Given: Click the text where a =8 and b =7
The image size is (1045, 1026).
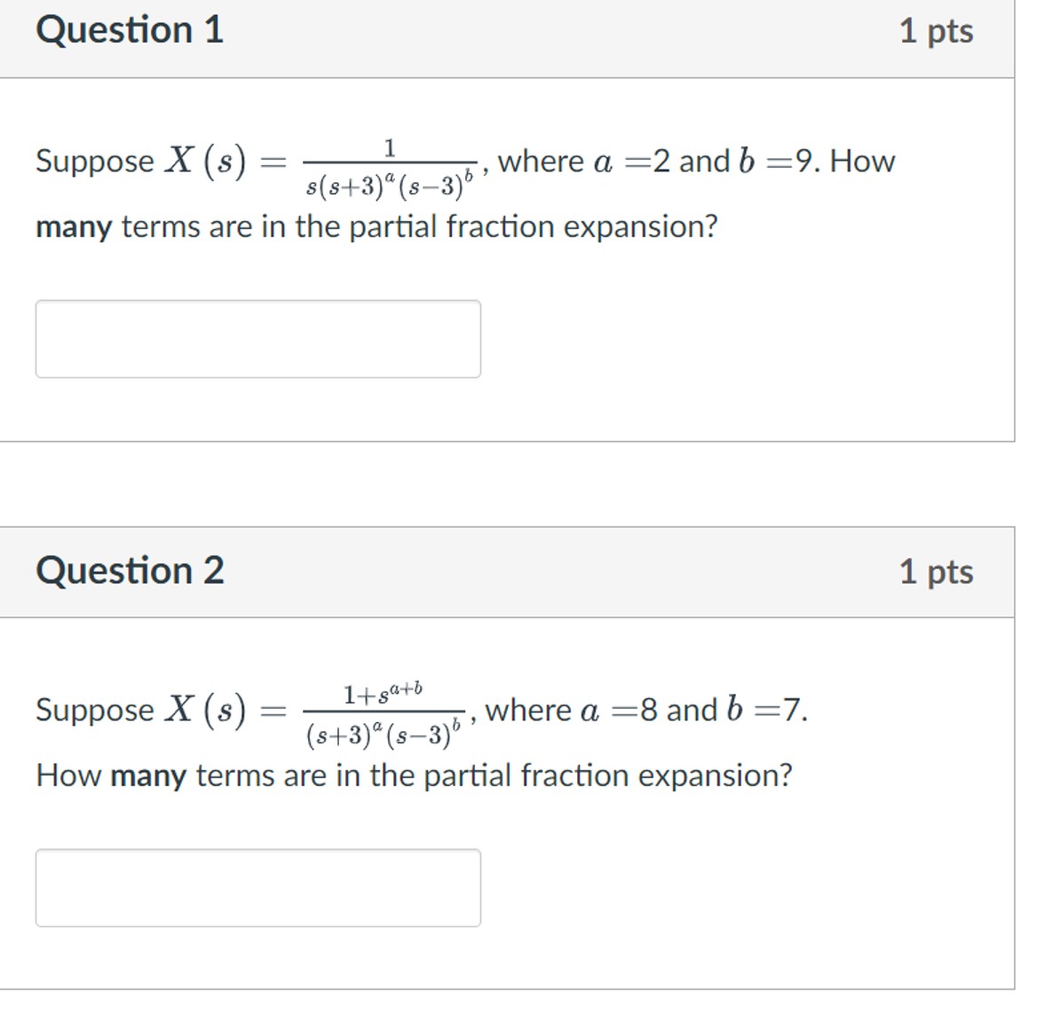Looking at the screenshot, I should point(648,708).
